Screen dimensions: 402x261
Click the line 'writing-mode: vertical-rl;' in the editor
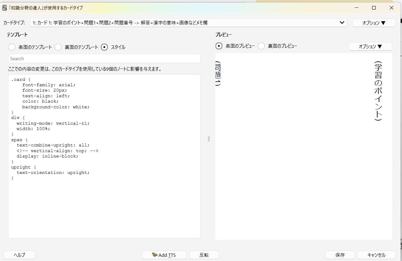(x=53, y=123)
